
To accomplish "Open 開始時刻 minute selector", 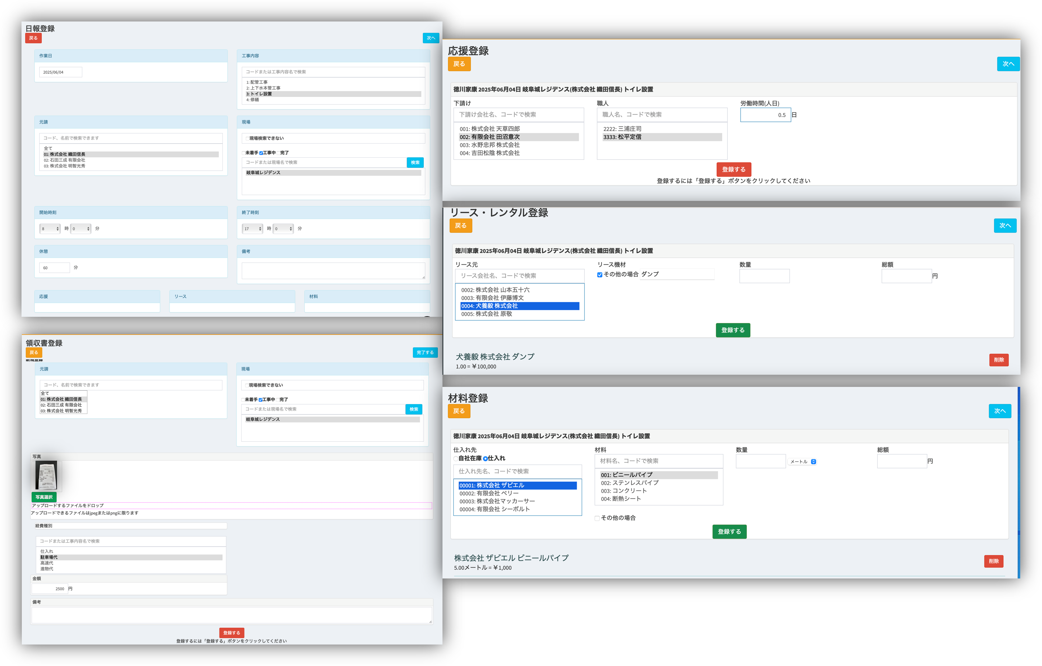I will tap(81, 229).
